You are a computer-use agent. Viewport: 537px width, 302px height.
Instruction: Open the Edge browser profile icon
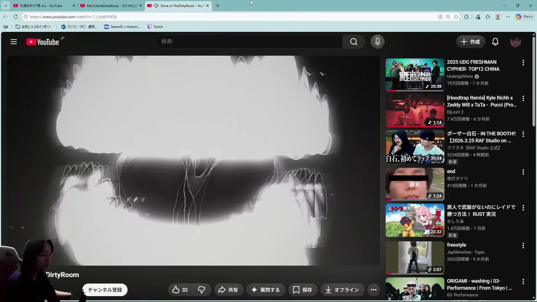(x=498, y=17)
